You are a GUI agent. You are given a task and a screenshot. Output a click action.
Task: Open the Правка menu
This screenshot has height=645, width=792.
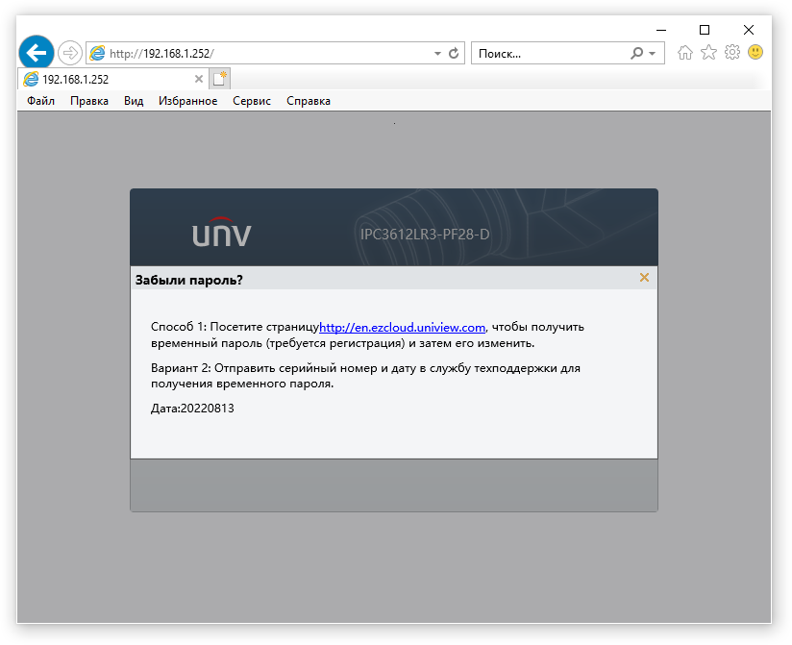pos(89,101)
